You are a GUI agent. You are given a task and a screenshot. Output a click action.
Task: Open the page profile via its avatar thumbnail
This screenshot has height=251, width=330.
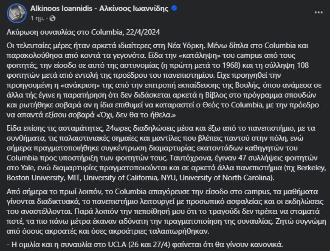pos(16,12)
